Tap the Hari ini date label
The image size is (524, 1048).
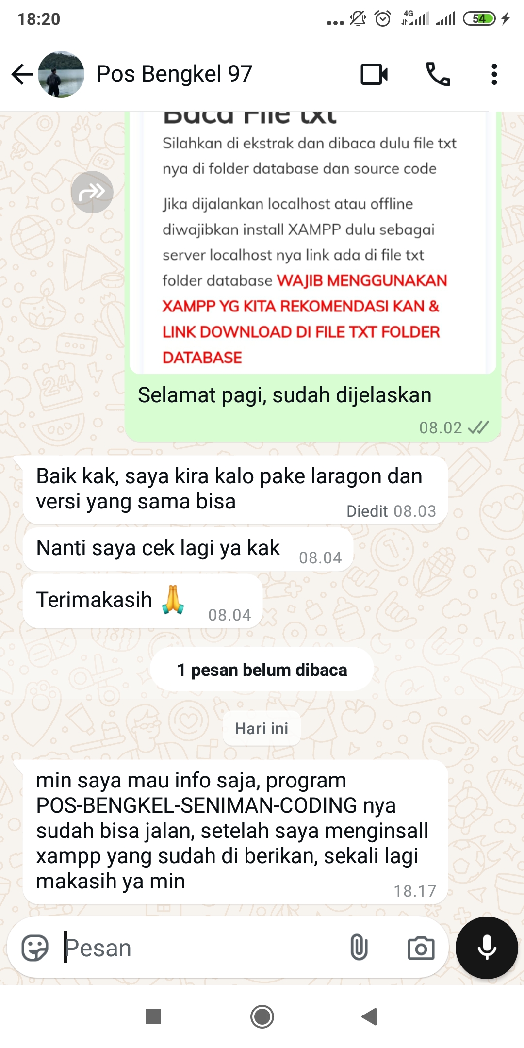(x=262, y=728)
